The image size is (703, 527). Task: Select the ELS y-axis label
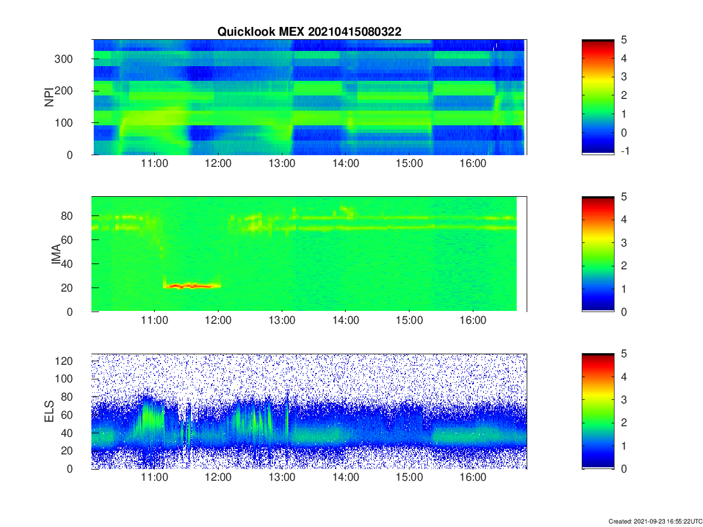click(x=49, y=411)
